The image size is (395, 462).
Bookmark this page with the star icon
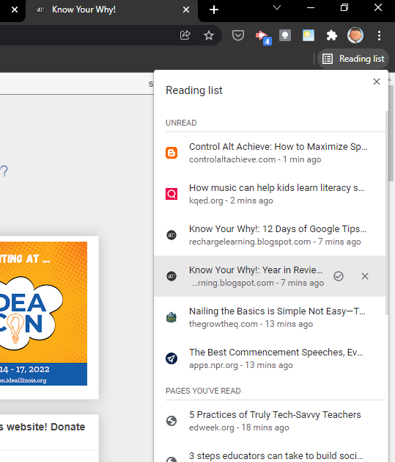[209, 35]
